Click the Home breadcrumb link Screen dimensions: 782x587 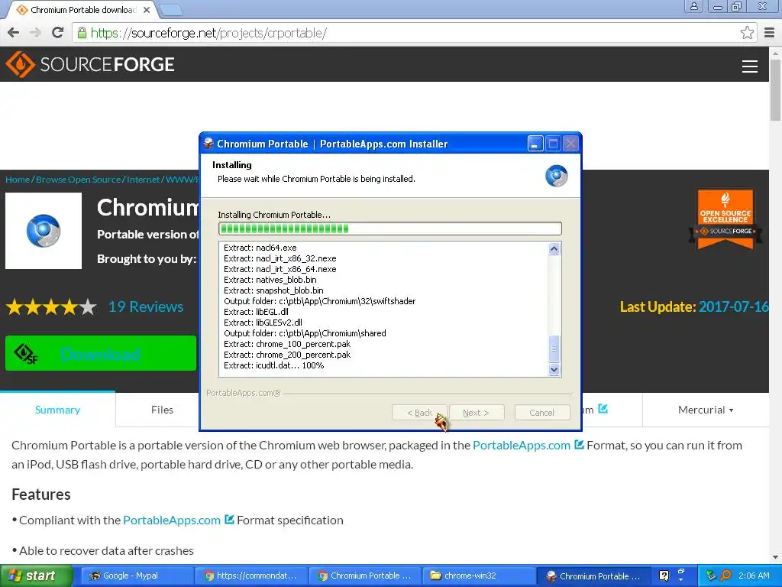point(18,180)
